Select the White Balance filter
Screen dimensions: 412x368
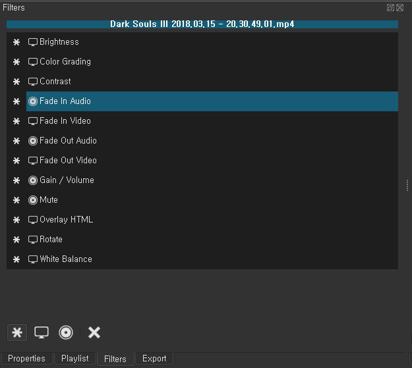(212, 259)
